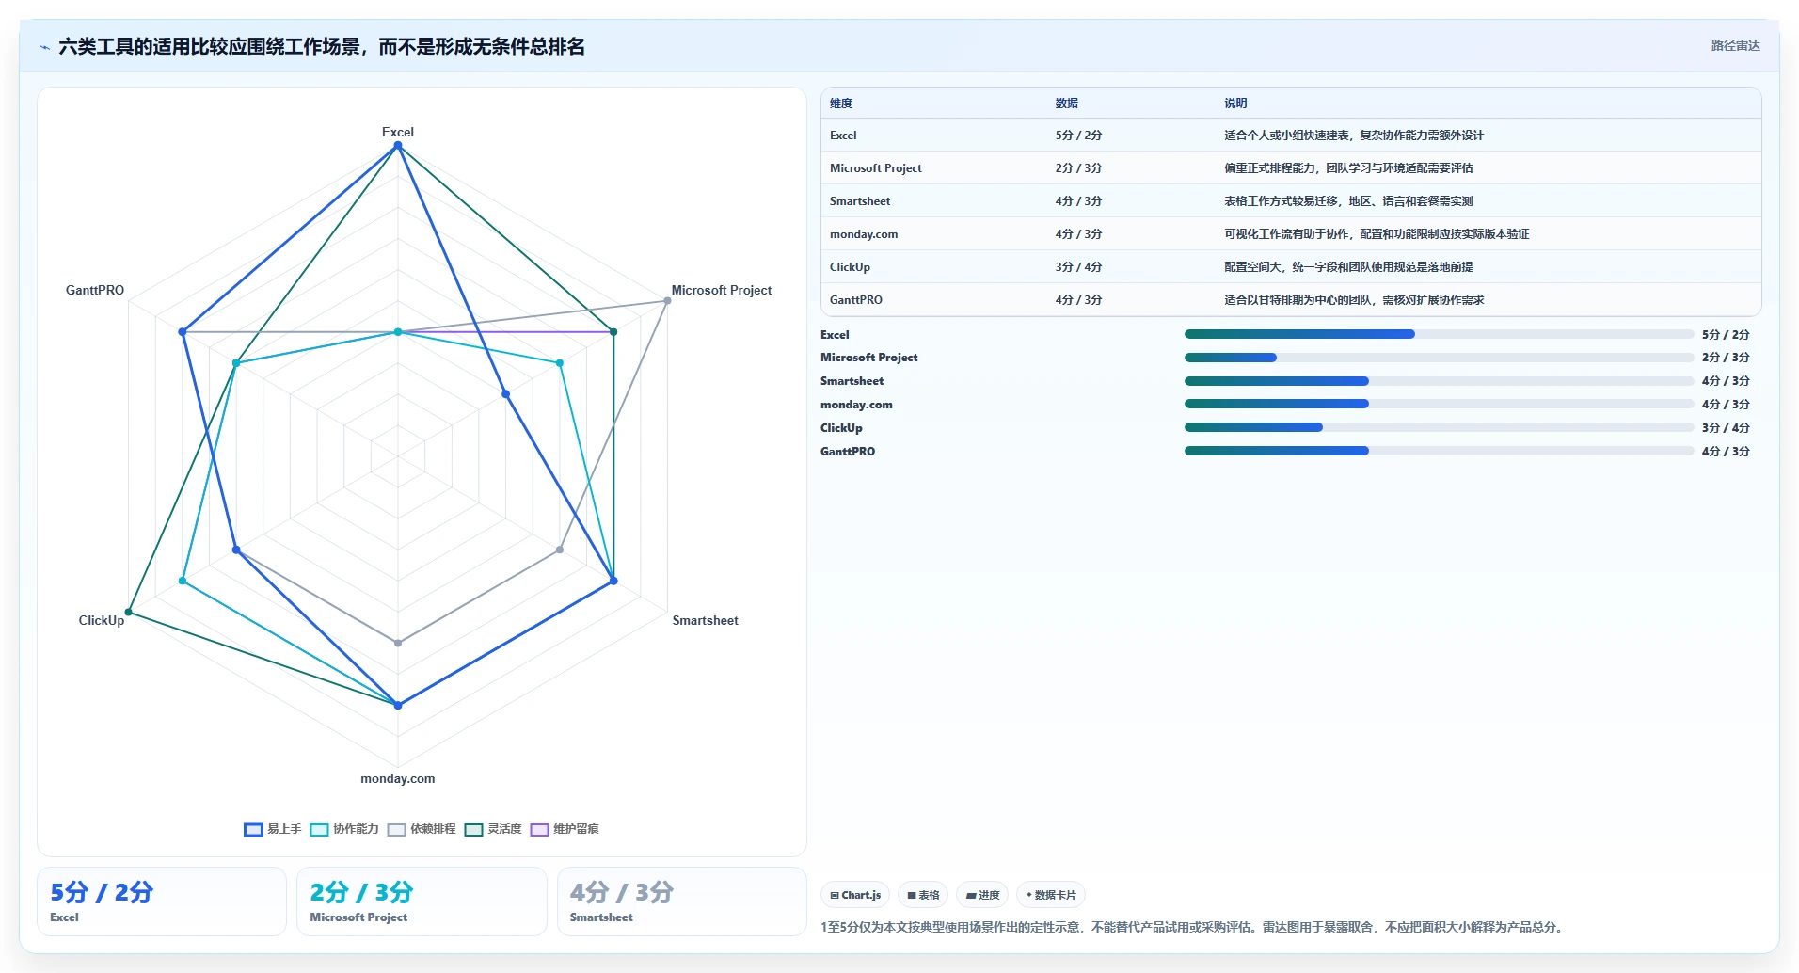Click the ClickUp table row name
The image size is (1799, 973).
850,267
